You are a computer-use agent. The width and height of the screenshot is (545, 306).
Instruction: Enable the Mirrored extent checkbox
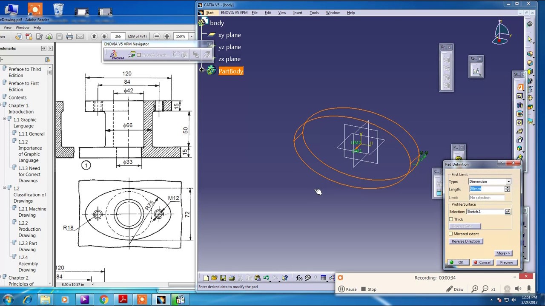click(451, 234)
